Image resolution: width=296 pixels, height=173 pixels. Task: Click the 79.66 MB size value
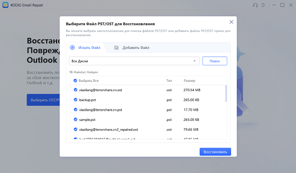pyautogui.click(x=191, y=129)
